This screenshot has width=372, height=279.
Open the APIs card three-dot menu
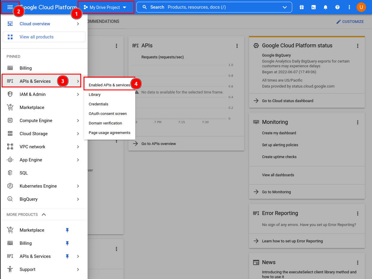pos(237,46)
